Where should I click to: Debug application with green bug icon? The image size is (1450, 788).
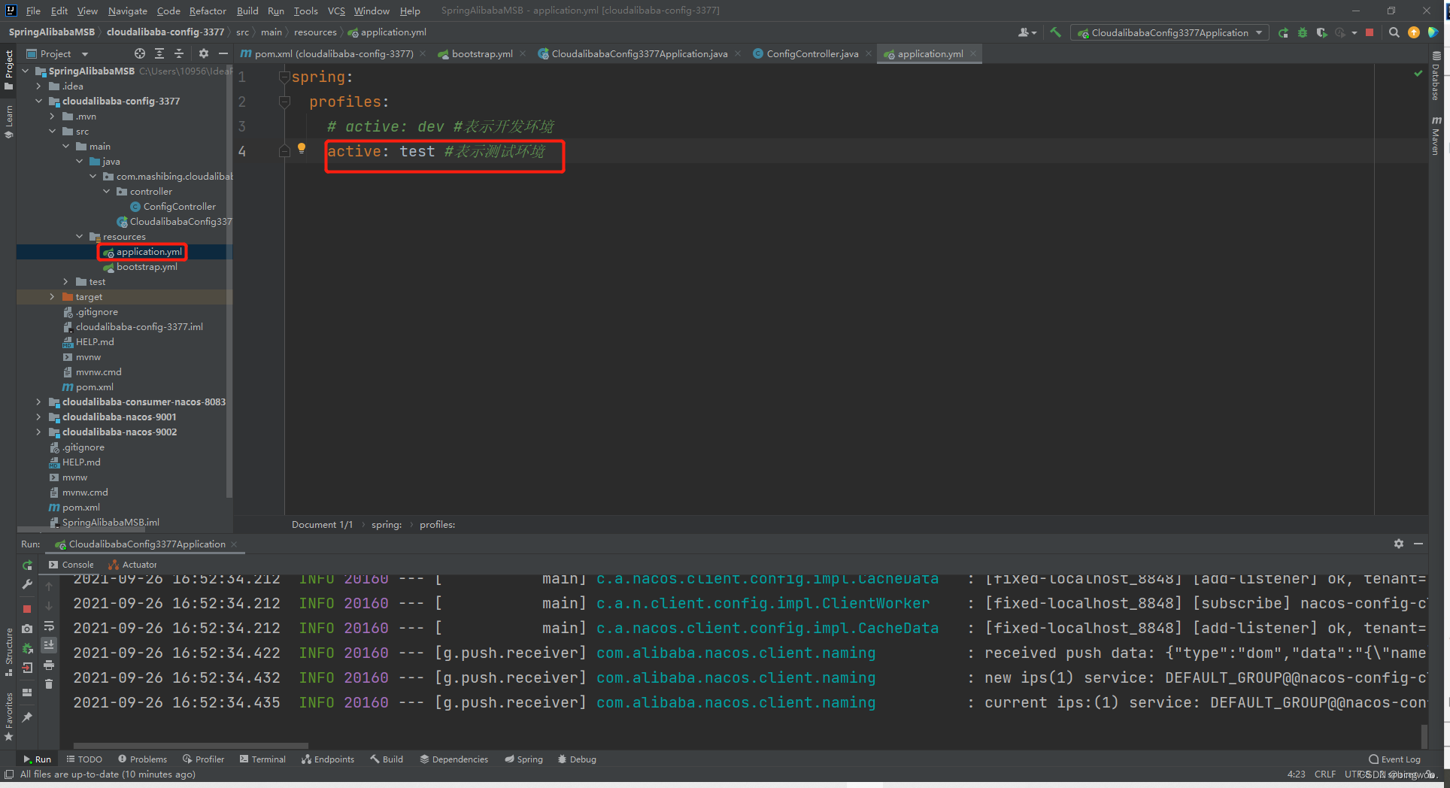1303,32
